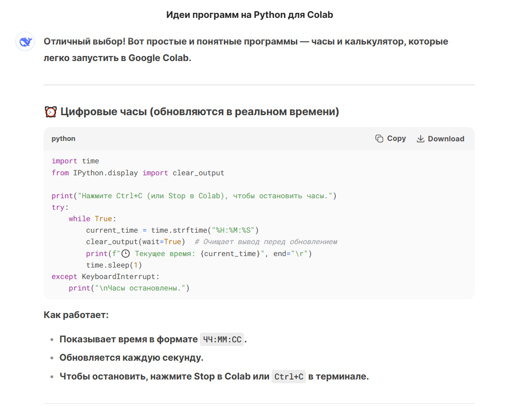
Task: Click the "time.sleep(1)" code line
Action: point(114,265)
